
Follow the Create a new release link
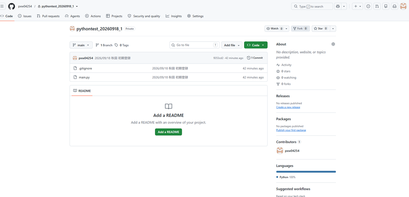tap(288, 107)
